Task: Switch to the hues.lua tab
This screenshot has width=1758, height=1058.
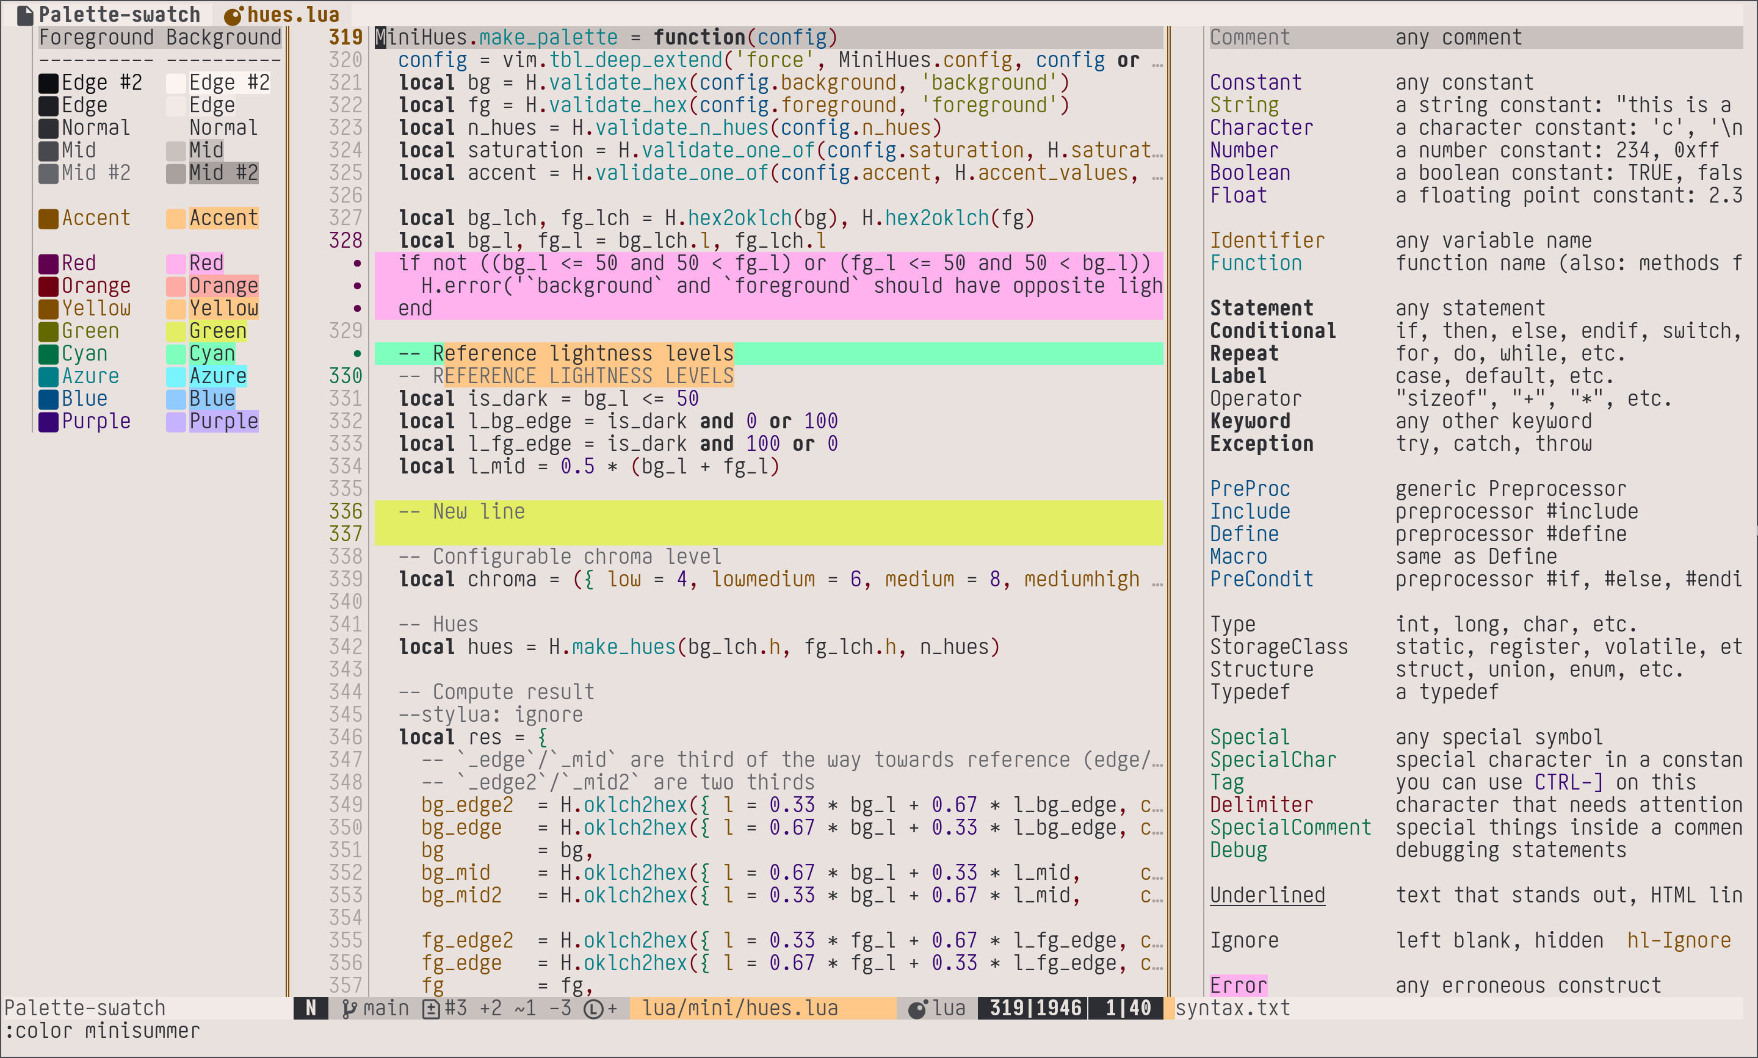Action: tap(292, 15)
